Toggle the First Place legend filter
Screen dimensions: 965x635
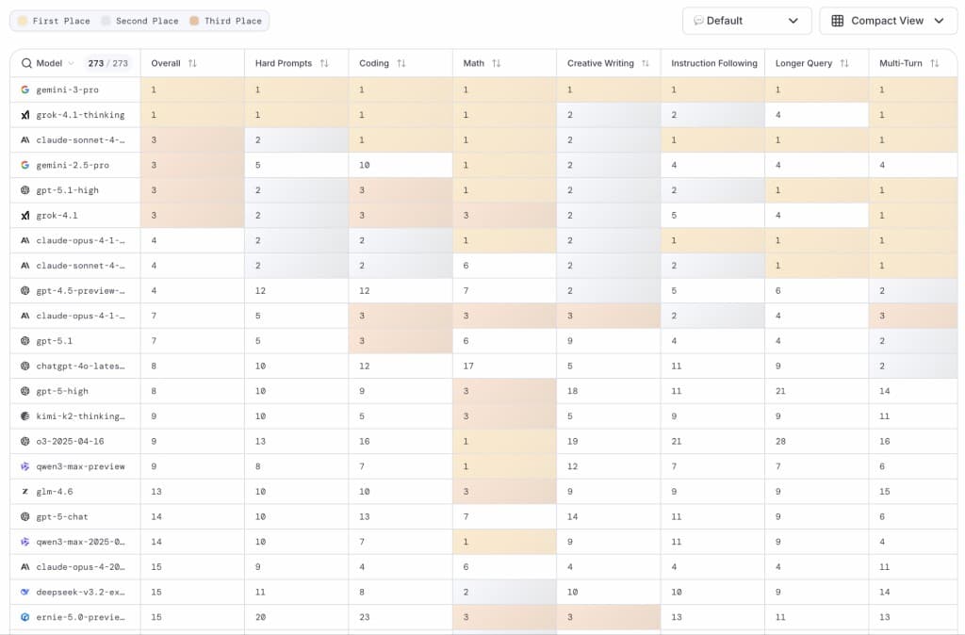click(50, 20)
